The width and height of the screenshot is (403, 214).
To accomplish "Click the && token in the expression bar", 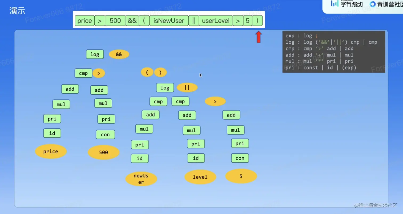I will coord(132,21).
